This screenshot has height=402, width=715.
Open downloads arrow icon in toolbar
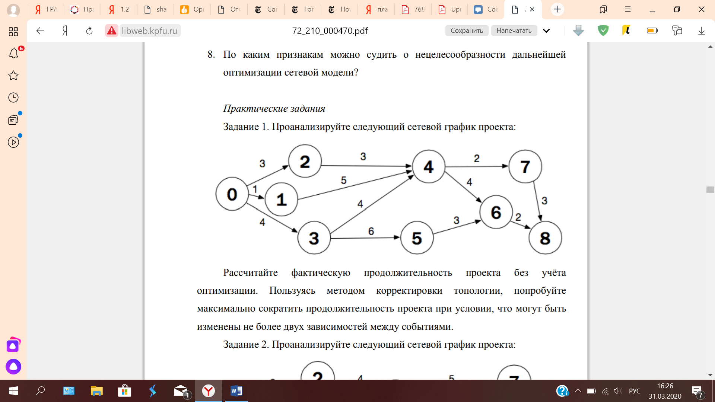701,31
